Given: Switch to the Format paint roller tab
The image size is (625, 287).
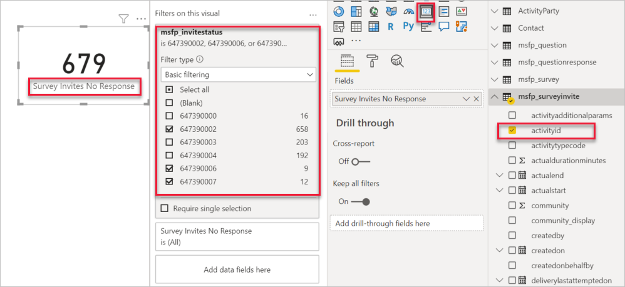Looking at the screenshot, I should (373, 61).
